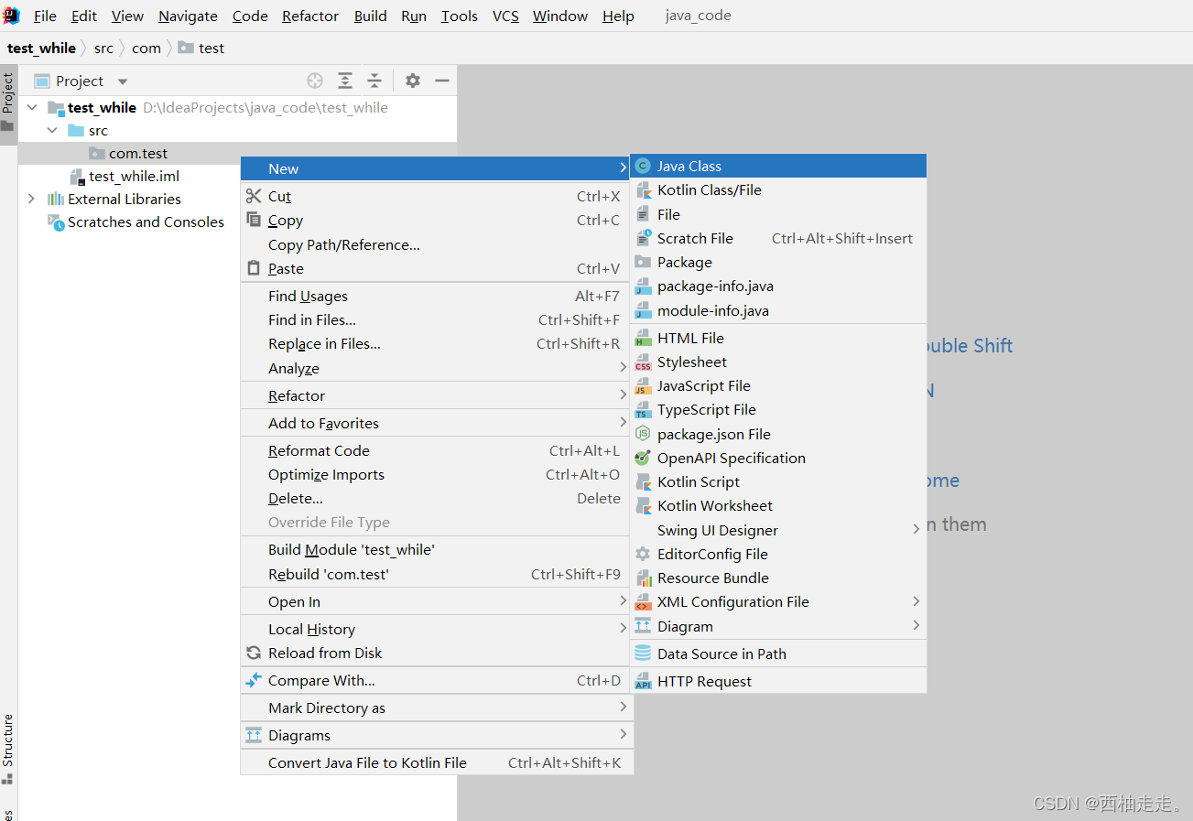Viewport: 1193px width, 821px height.
Task: Collapse the src folder node
Action: pyautogui.click(x=52, y=130)
